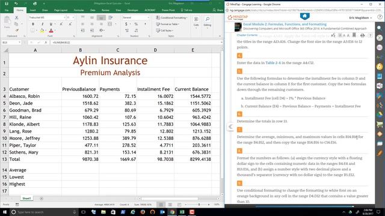The image size is (385, 216).
Task: Merge and center the selected cells
Action: [x=110, y=24]
